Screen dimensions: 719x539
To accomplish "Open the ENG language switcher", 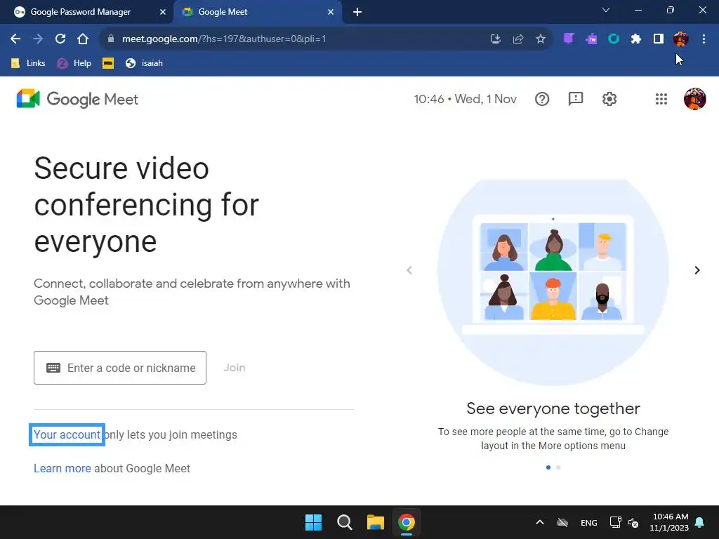I will [589, 522].
